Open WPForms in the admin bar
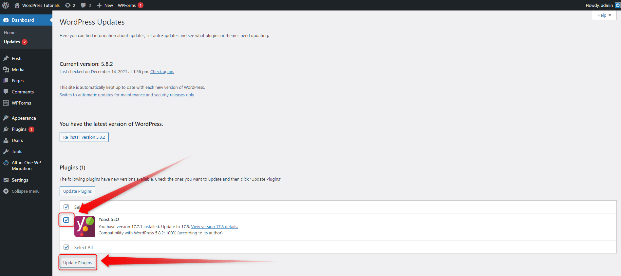 pyautogui.click(x=127, y=5)
